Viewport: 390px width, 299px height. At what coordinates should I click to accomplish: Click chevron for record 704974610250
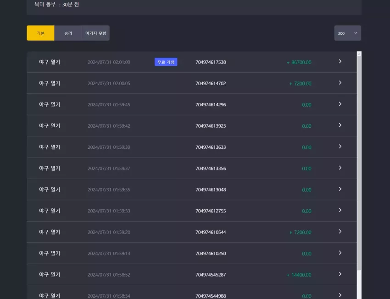(x=340, y=253)
